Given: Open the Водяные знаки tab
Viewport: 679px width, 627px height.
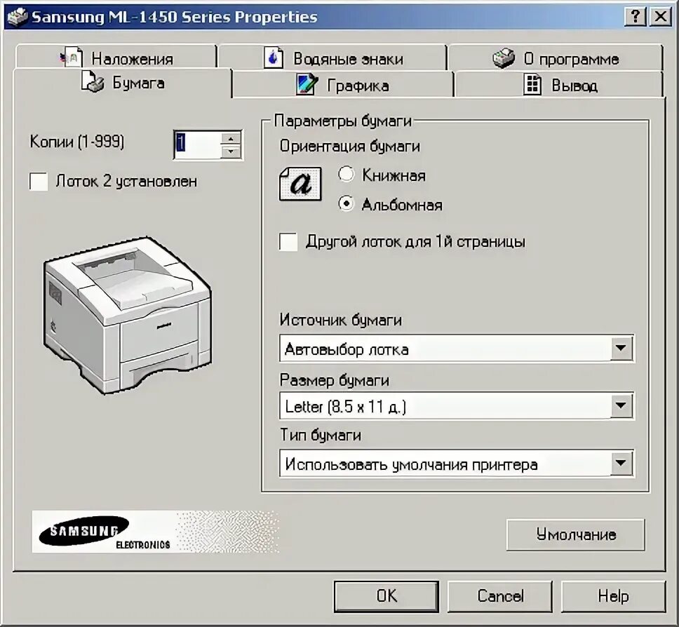Looking at the screenshot, I should [332, 57].
